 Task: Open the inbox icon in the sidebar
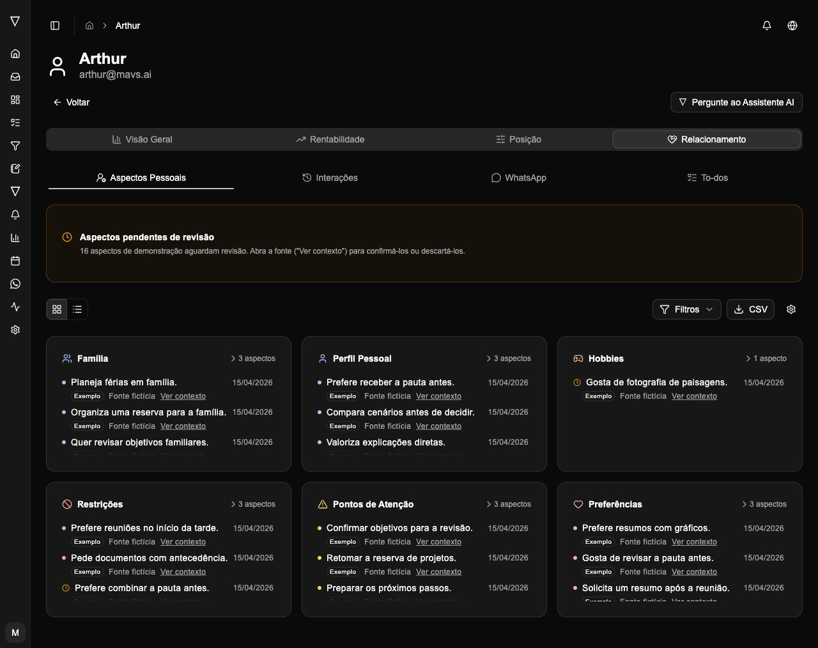click(15, 77)
